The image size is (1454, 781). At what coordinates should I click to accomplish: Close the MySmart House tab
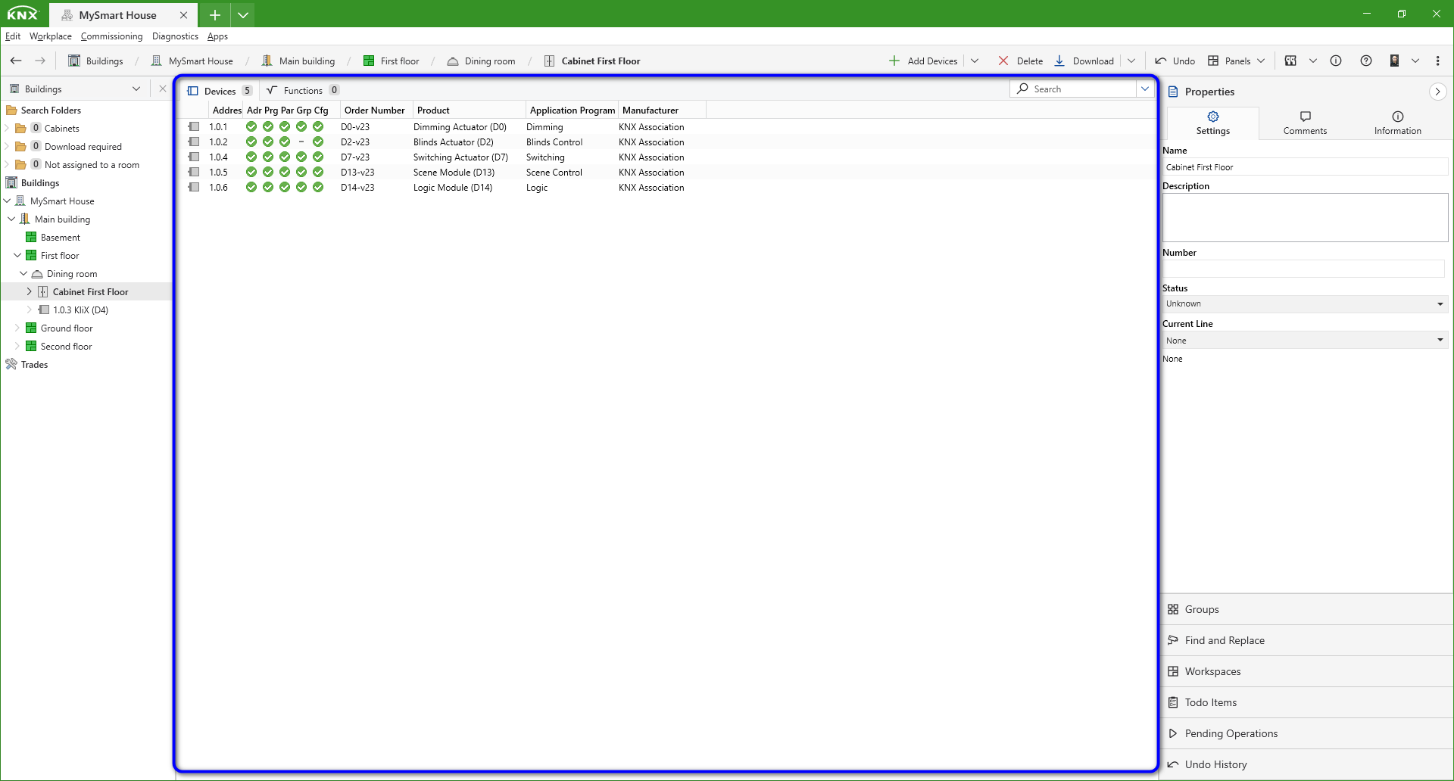[x=183, y=15]
